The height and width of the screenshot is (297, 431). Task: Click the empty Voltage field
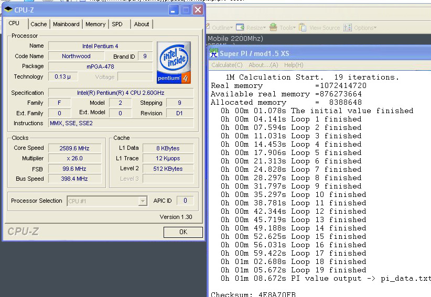135,76
